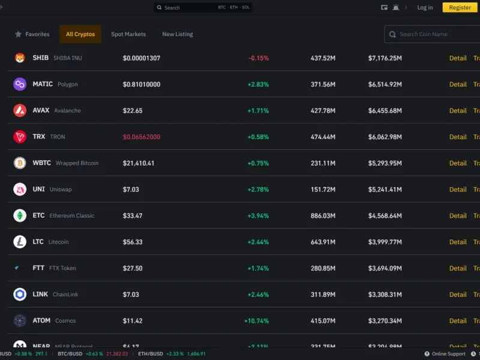This screenshot has width=480, height=360.
Task: Click the Log in link
Action: pos(425,8)
